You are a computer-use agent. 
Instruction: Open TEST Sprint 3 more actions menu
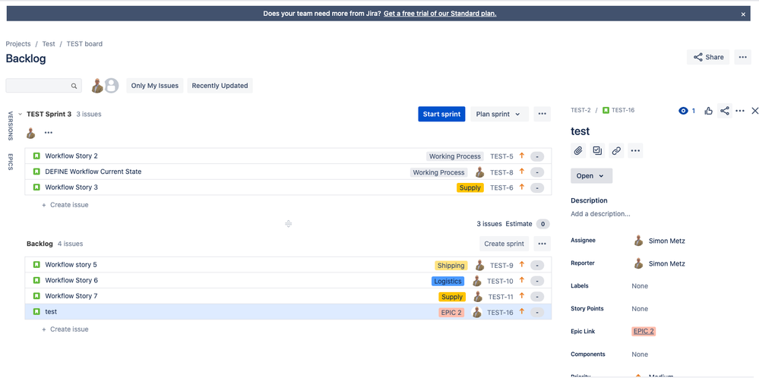tap(542, 114)
